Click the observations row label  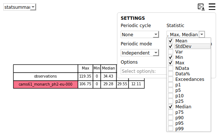click(45, 76)
